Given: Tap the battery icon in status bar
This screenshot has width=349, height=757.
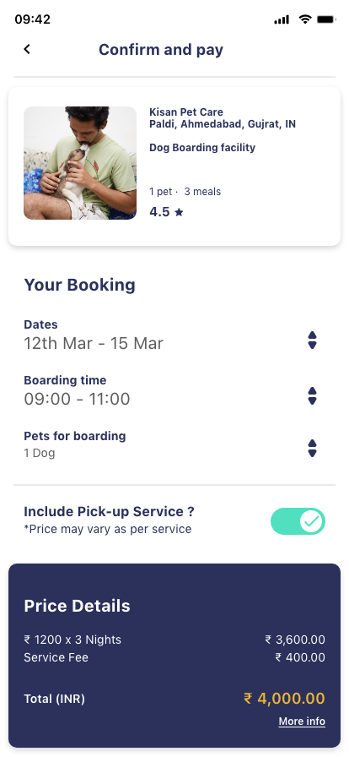Looking at the screenshot, I should tap(326, 19).
